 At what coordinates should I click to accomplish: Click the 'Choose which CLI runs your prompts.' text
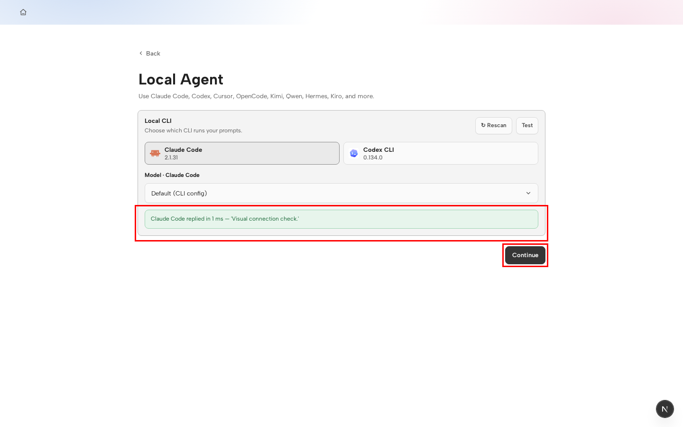coord(194,130)
